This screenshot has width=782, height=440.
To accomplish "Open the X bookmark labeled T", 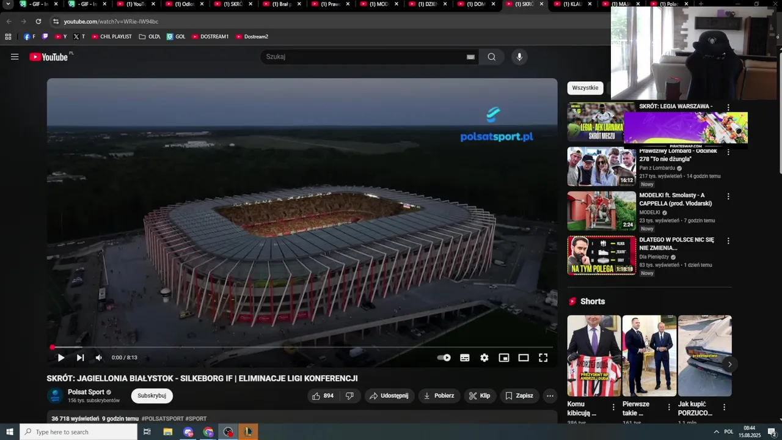I will pos(79,37).
